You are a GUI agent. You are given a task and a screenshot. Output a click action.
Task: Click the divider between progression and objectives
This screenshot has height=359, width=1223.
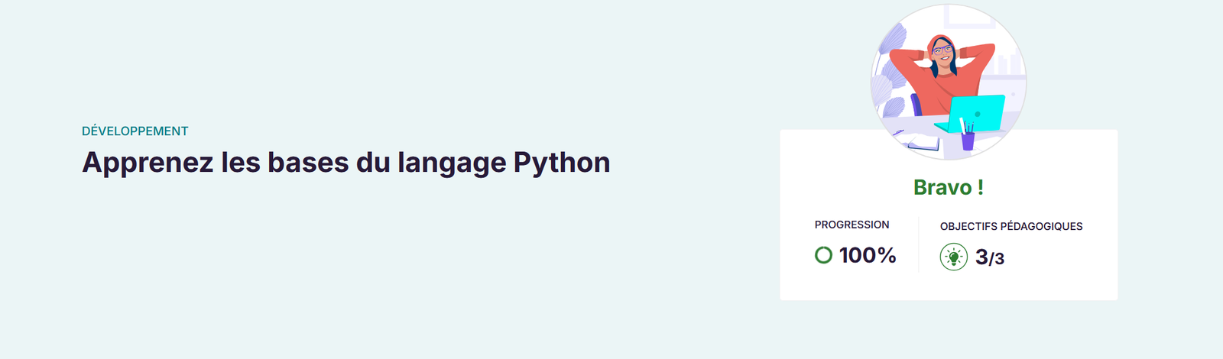(919, 244)
